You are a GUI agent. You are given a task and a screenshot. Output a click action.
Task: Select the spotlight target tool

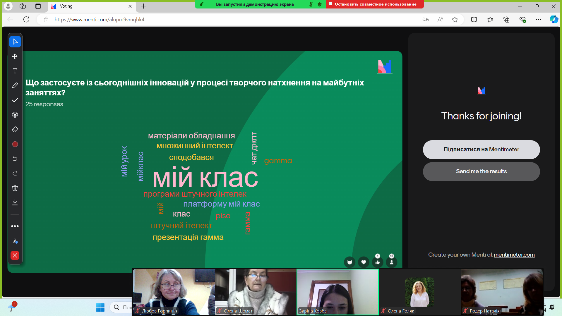point(15,115)
